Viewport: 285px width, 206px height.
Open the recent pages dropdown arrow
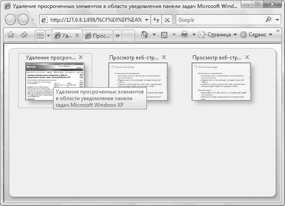click(33, 20)
